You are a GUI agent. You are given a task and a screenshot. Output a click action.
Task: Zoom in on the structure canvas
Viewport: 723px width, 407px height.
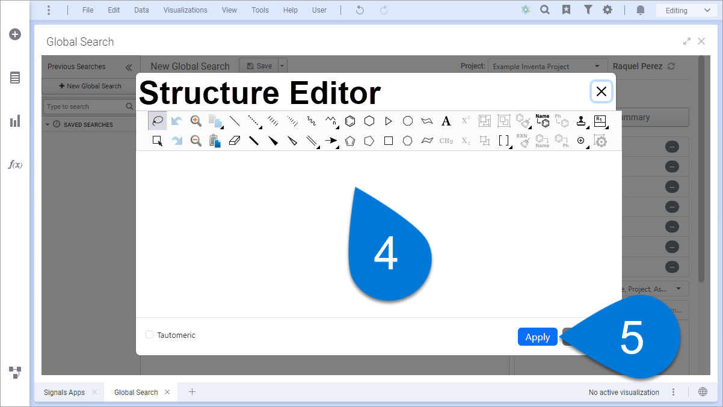(x=196, y=121)
